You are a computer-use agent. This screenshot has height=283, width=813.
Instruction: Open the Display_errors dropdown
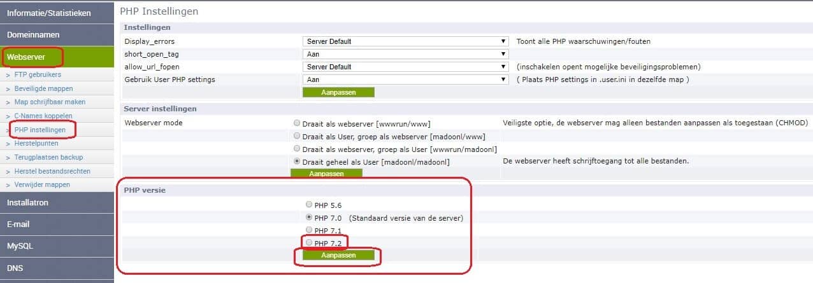coord(405,41)
